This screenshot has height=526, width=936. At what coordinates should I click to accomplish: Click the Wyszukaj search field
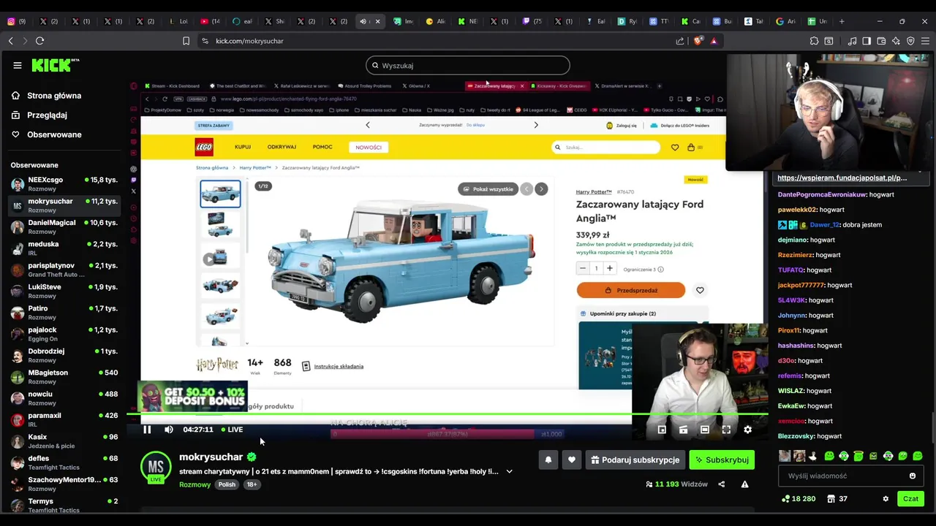pos(468,65)
